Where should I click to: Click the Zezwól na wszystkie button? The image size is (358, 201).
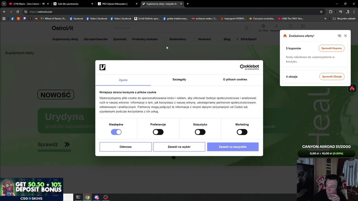point(233,147)
